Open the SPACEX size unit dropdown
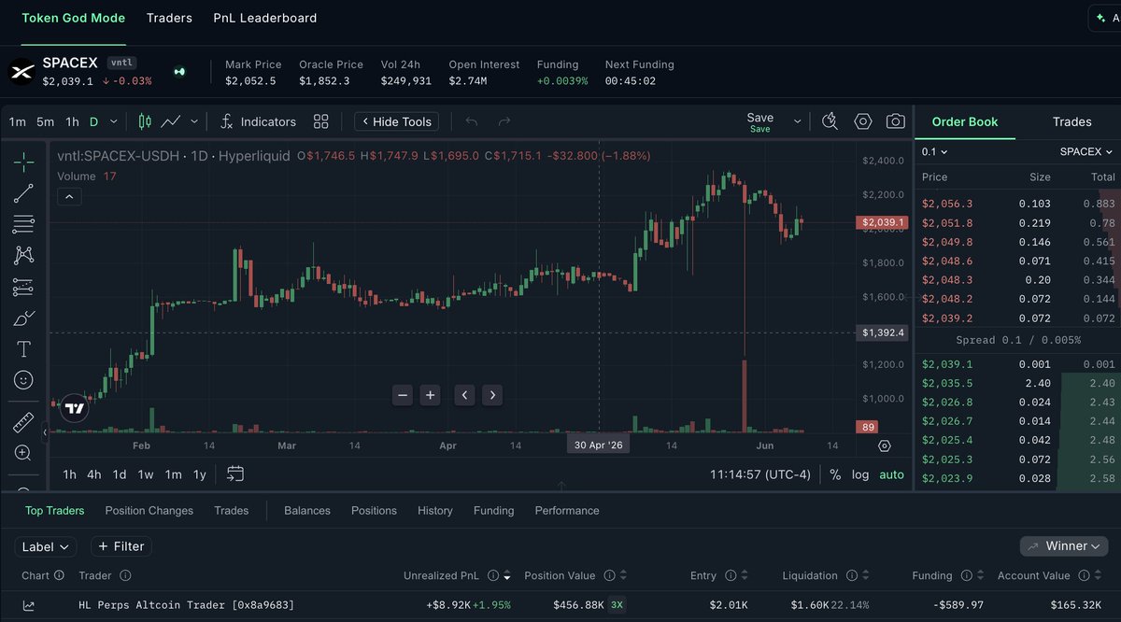 pos(1086,151)
